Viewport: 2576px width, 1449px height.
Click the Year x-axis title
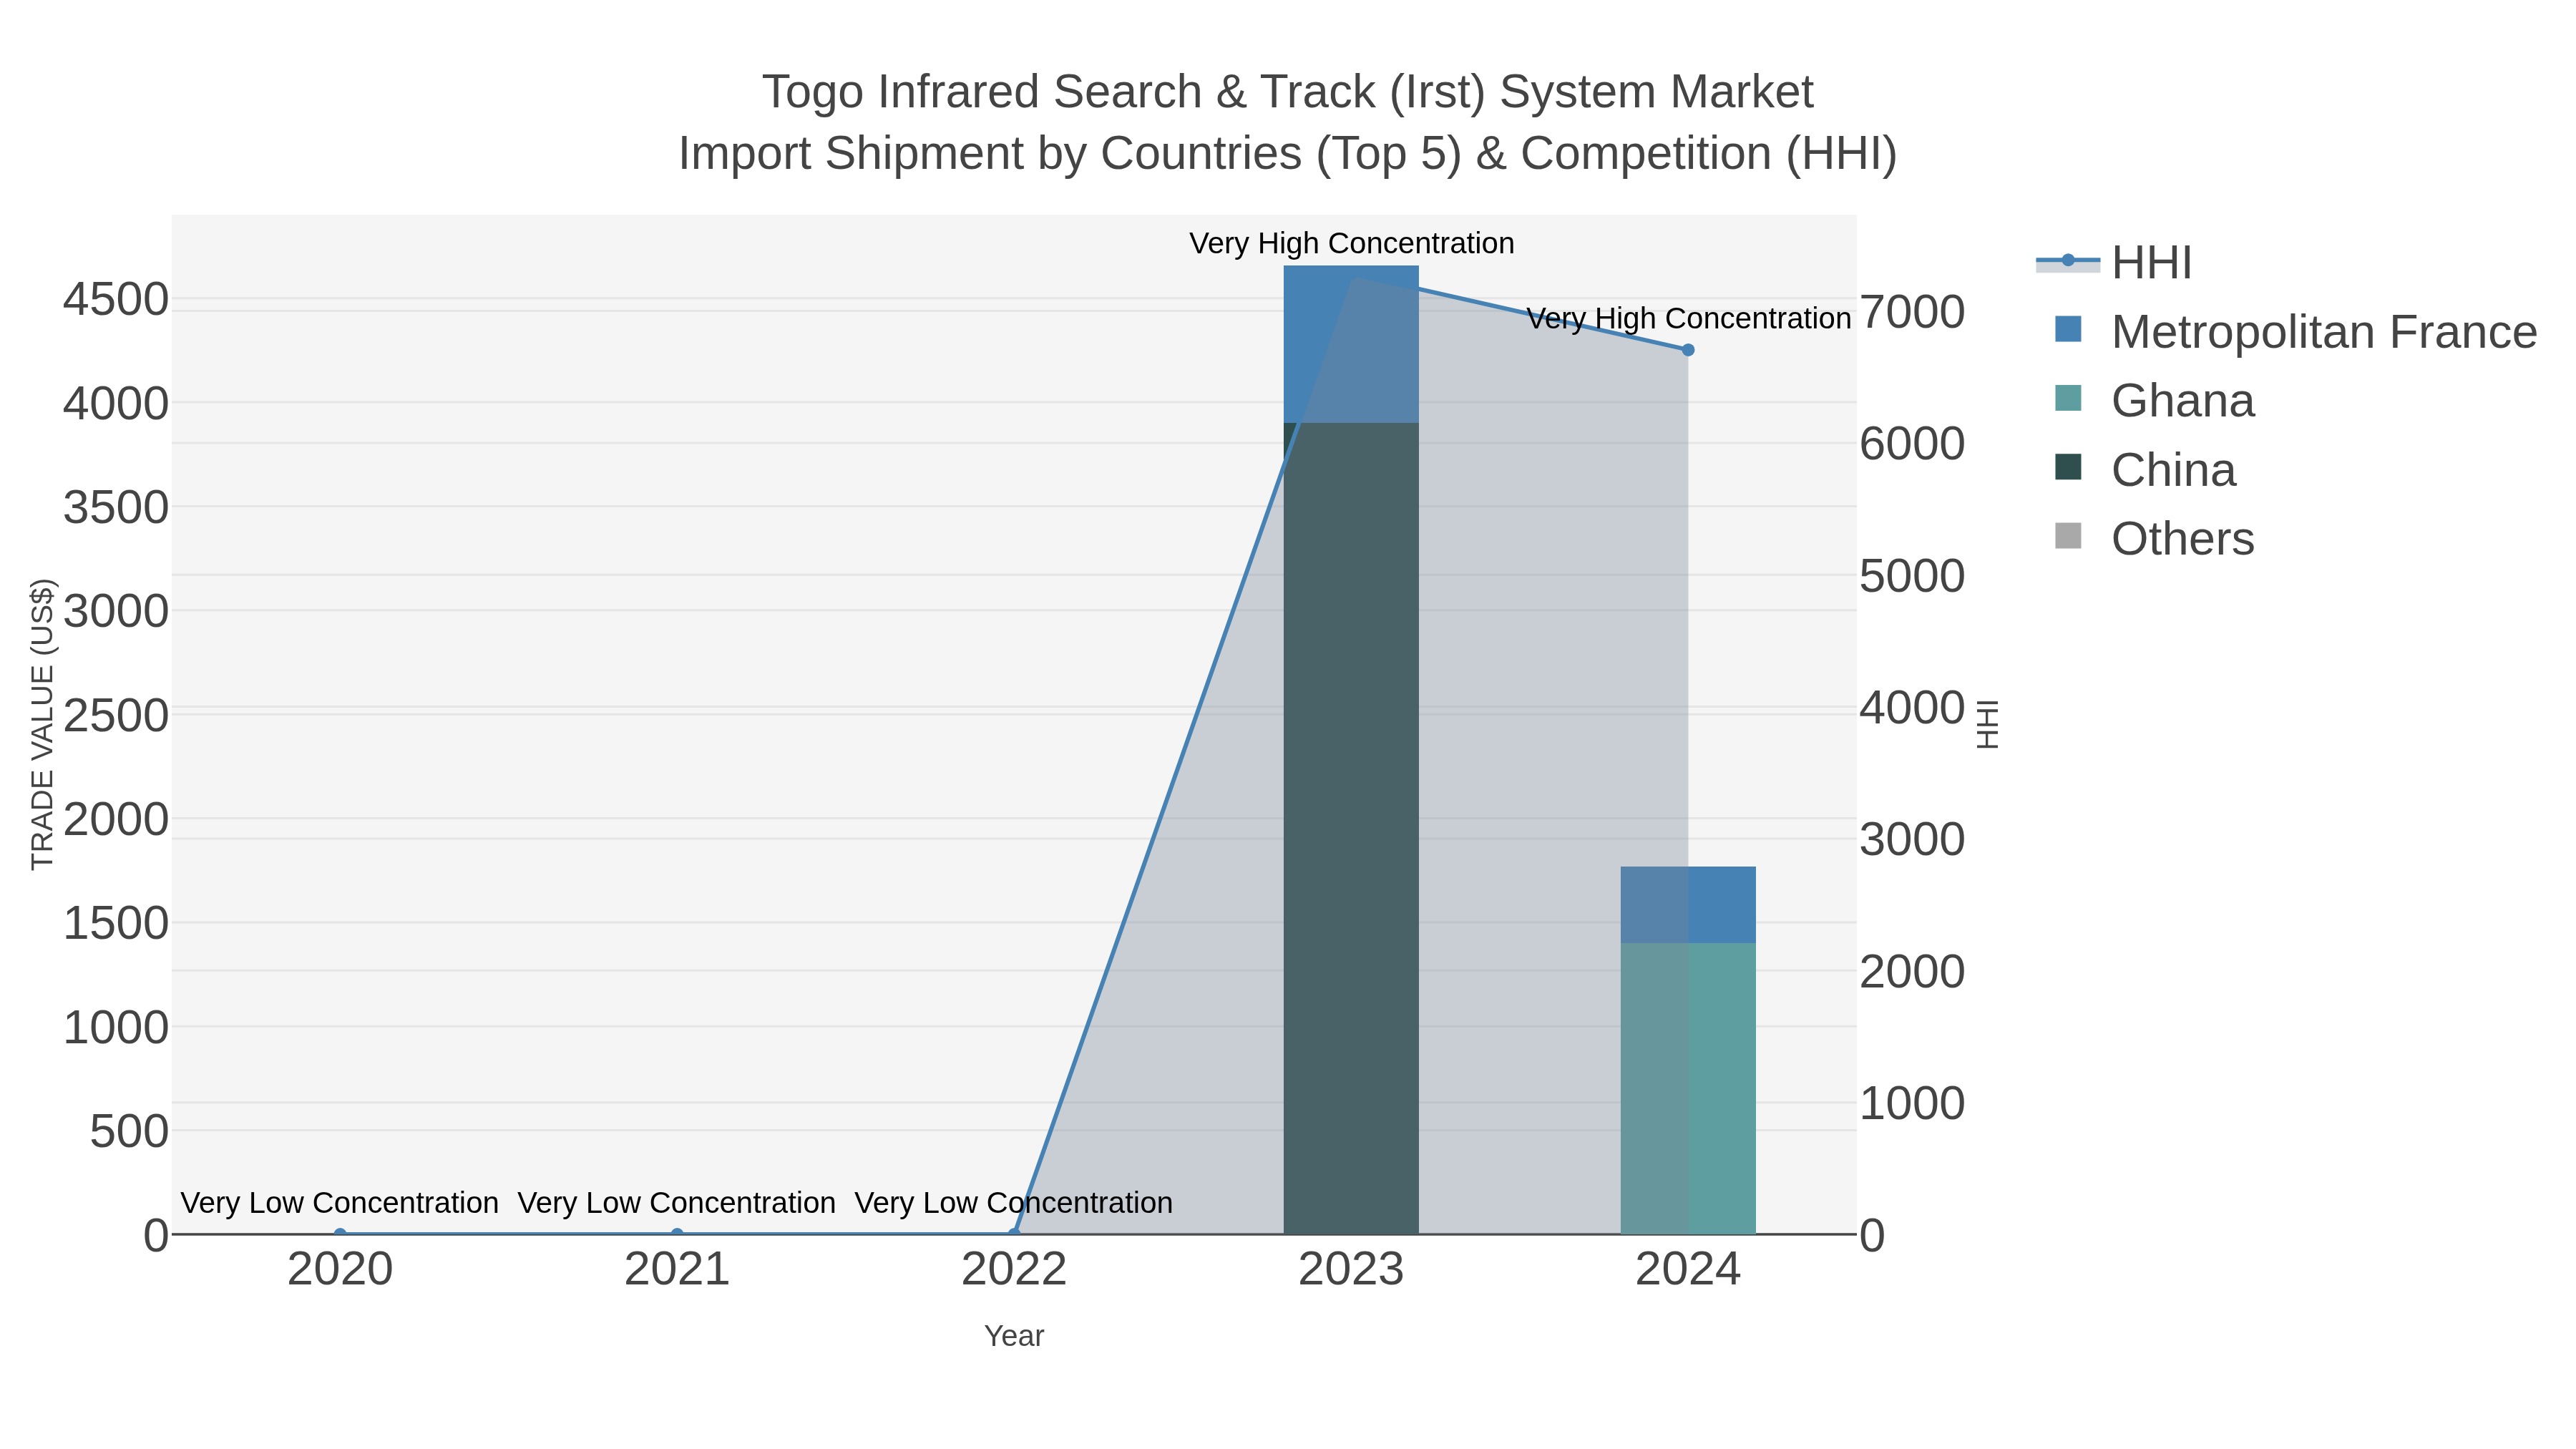tap(1014, 1336)
